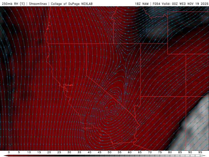Click the 'Valid: 00Z WED NOV 19 2025' text

pyautogui.click(x=185, y=4)
